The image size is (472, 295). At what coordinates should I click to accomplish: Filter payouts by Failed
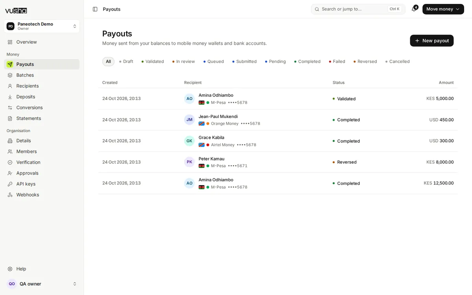337,61
